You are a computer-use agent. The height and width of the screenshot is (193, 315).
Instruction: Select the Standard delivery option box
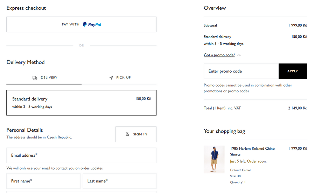pyautogui.click(x=81, y=103)
